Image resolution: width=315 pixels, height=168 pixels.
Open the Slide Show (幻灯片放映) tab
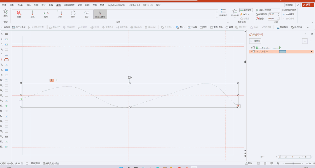[69, 5]
